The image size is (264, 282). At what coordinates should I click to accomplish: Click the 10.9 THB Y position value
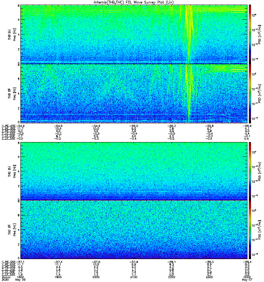pyautogui.click(x=58, y=129)
